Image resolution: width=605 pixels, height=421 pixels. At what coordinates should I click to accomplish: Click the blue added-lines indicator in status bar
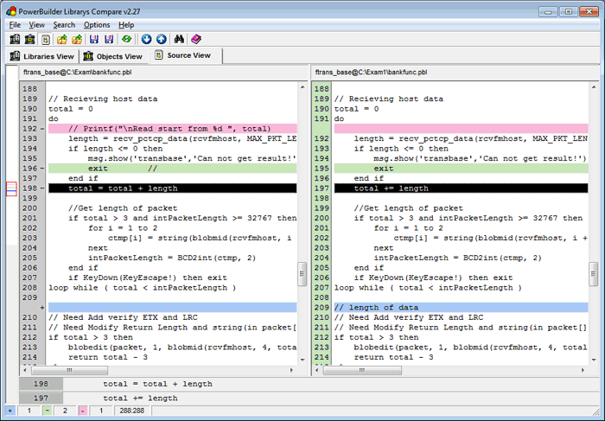(10, 410)
